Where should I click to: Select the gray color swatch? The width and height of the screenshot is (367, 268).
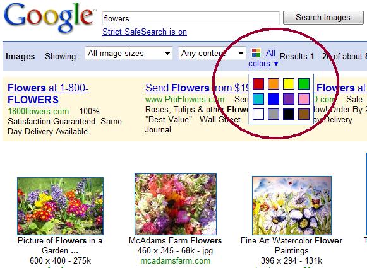(274, 114)
